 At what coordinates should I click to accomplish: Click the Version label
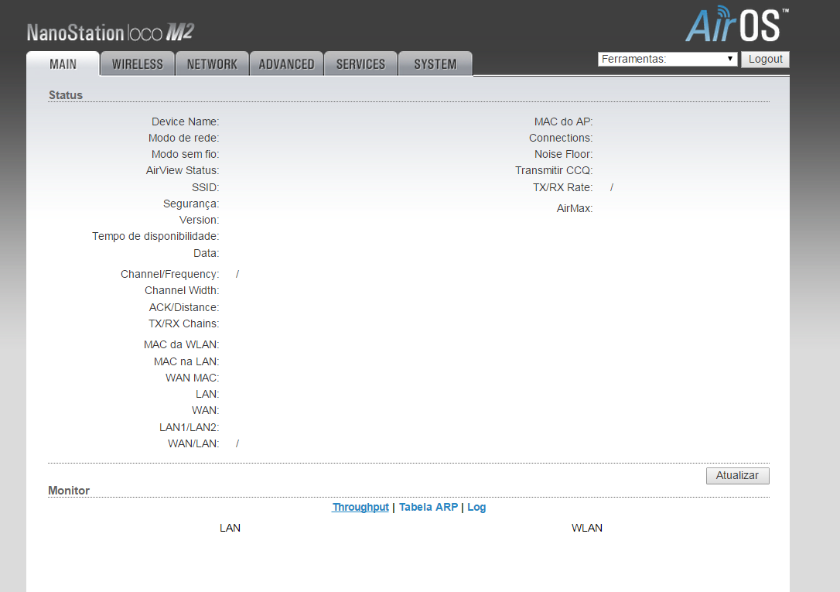[199, 221]
